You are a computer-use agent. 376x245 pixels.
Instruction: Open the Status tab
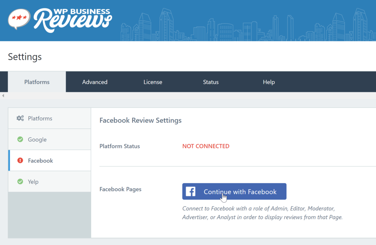211,82
